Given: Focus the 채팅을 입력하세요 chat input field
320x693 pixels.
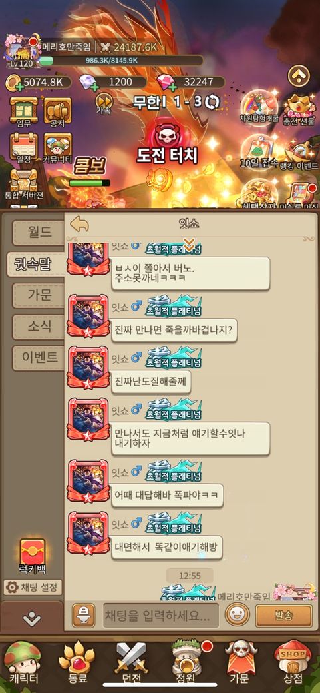Looking at the screenshot, I should pos(161,616).
